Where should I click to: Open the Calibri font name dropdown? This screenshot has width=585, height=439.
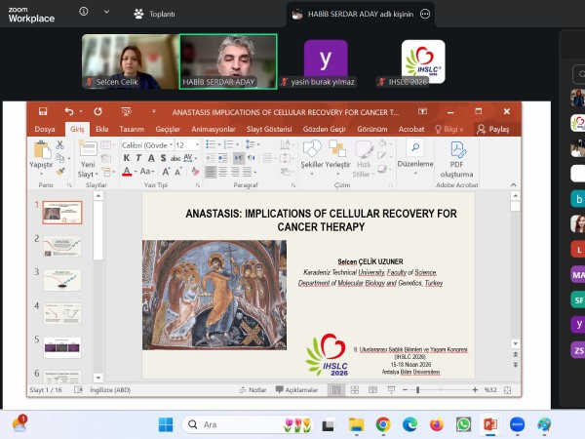tap(146, 144)
